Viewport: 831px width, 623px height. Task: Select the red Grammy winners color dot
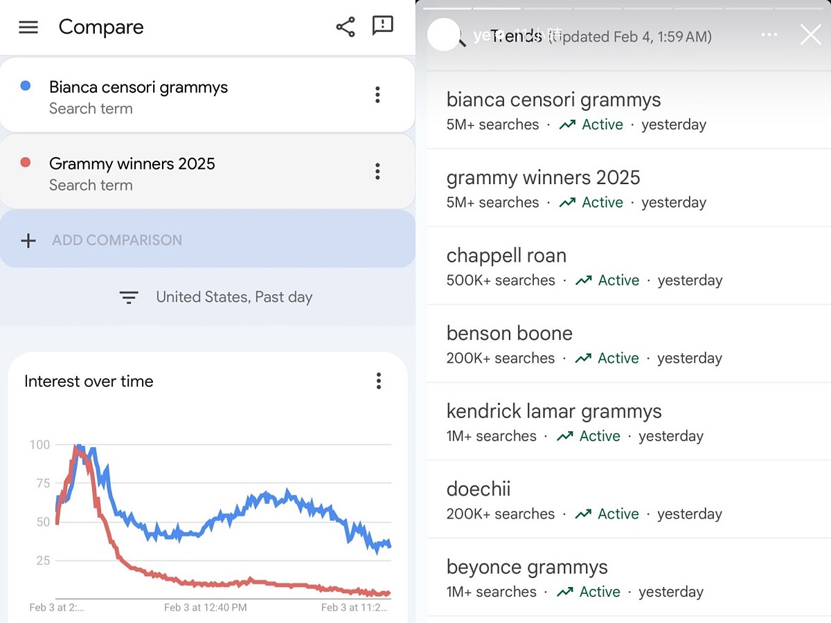point(26,163)
